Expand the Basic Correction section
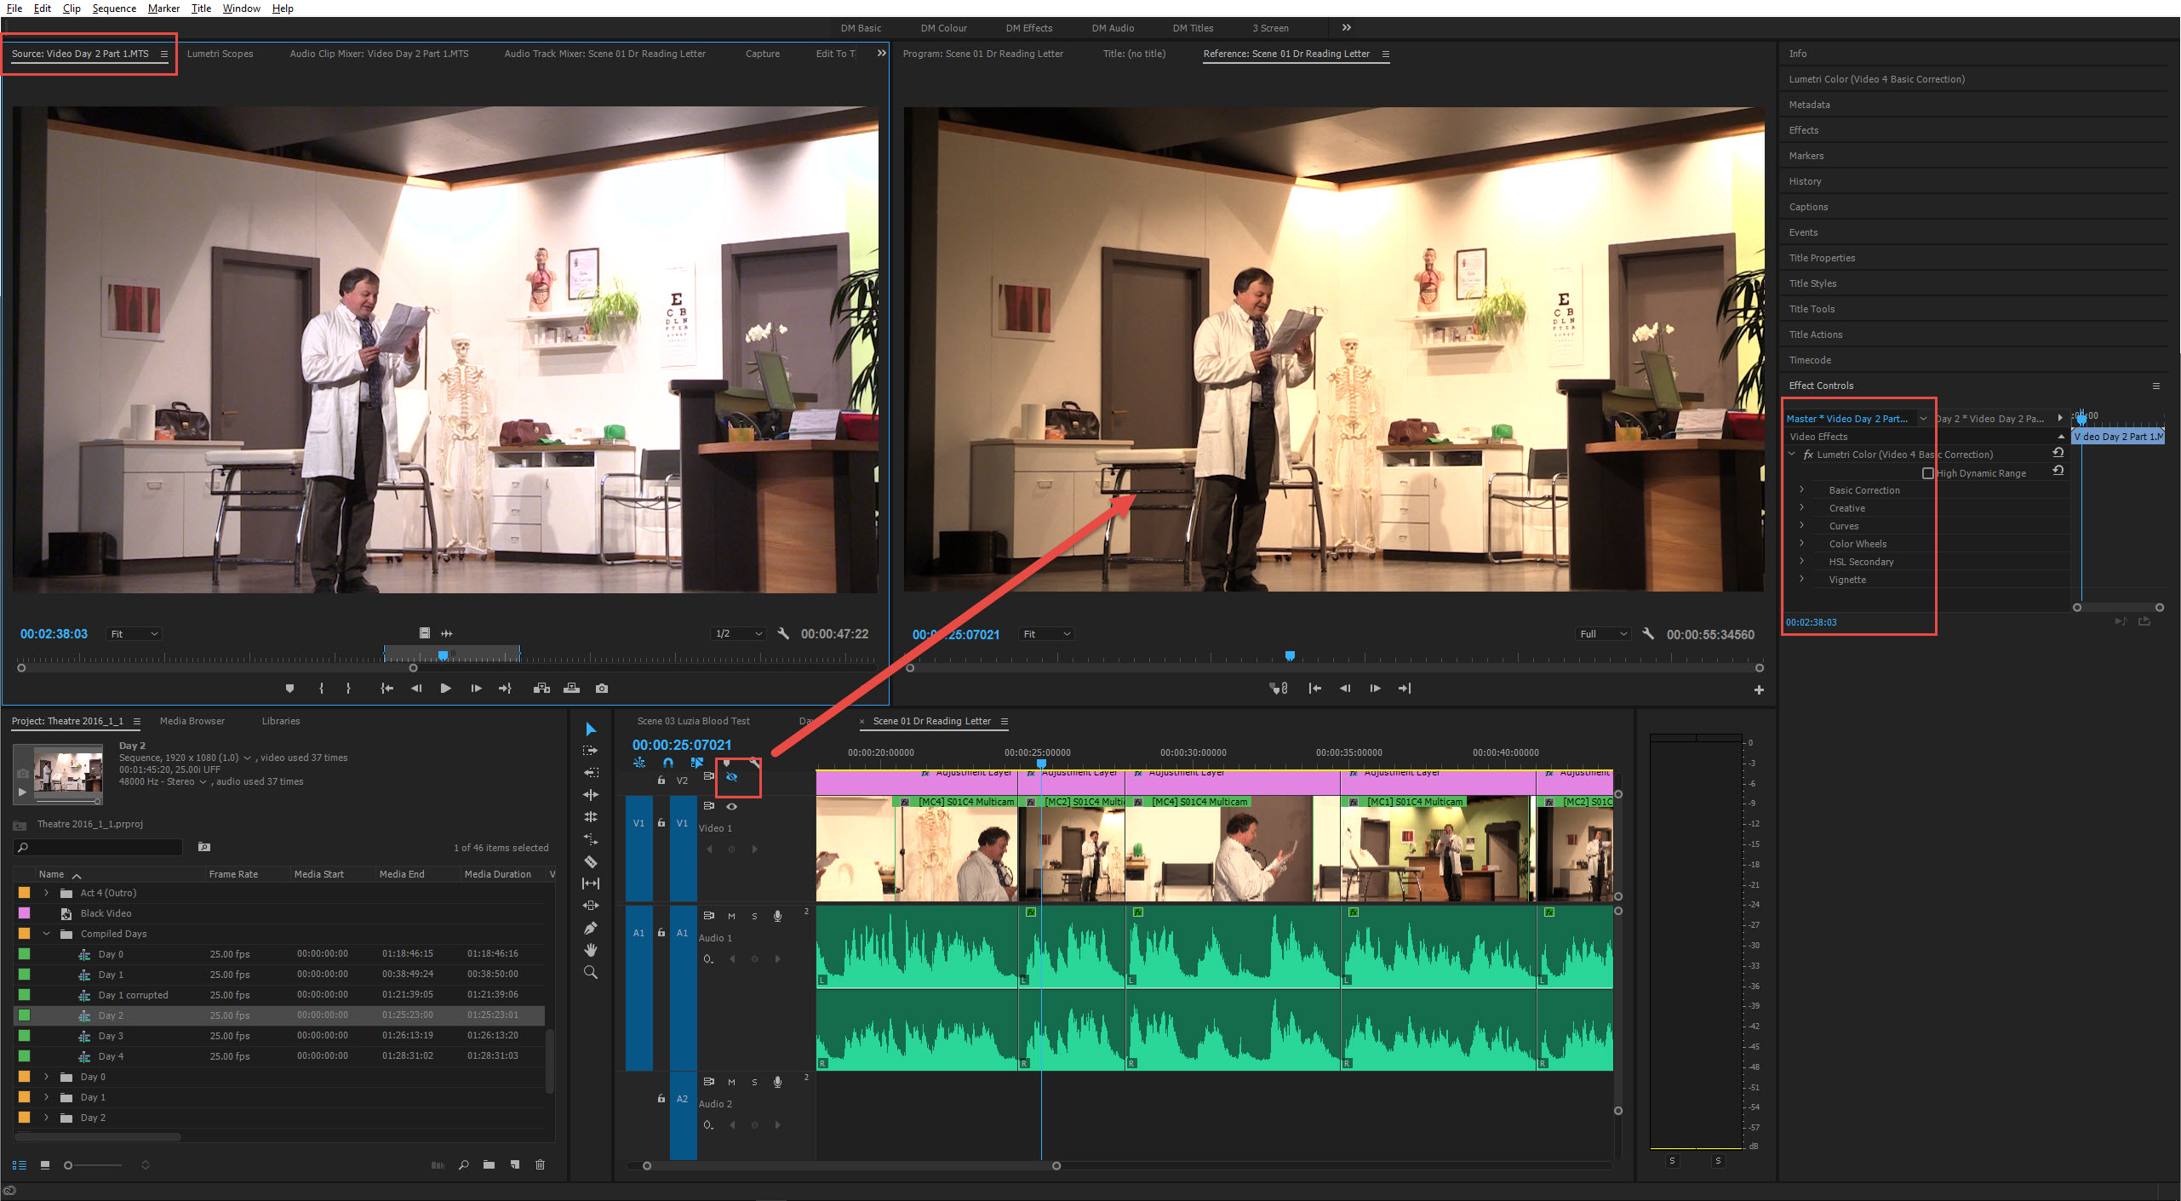2181x1201 pixels. 1801,490
